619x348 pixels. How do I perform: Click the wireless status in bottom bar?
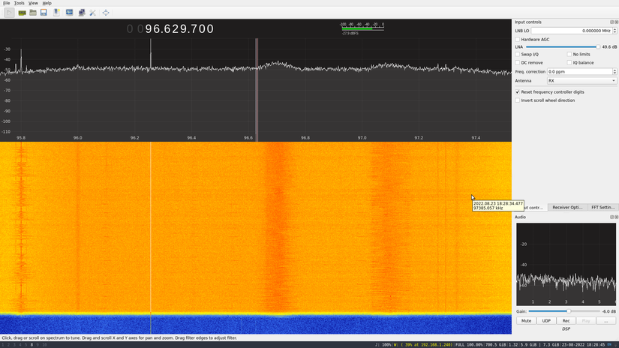424,345
